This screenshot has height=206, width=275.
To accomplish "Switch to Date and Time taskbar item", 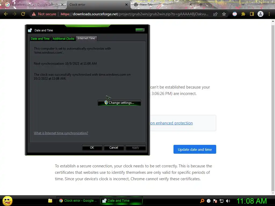I will 121,201.
